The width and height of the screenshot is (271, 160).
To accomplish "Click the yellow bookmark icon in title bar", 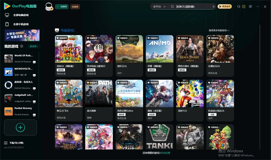I will (244, 6).
